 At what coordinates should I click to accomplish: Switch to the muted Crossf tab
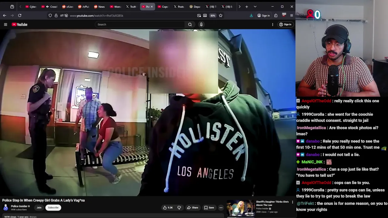49,7
